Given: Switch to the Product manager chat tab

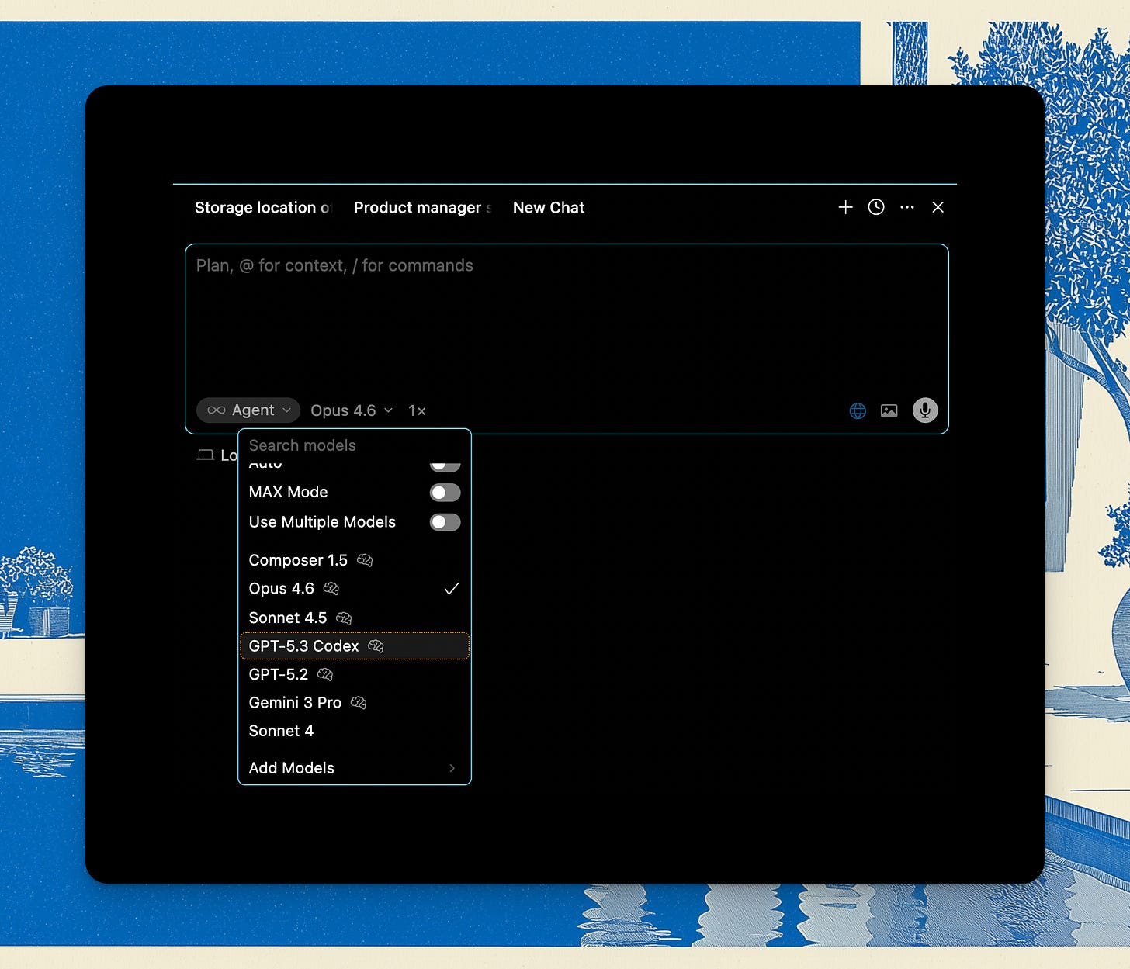Looking at the screenshot, I should 422,208.
